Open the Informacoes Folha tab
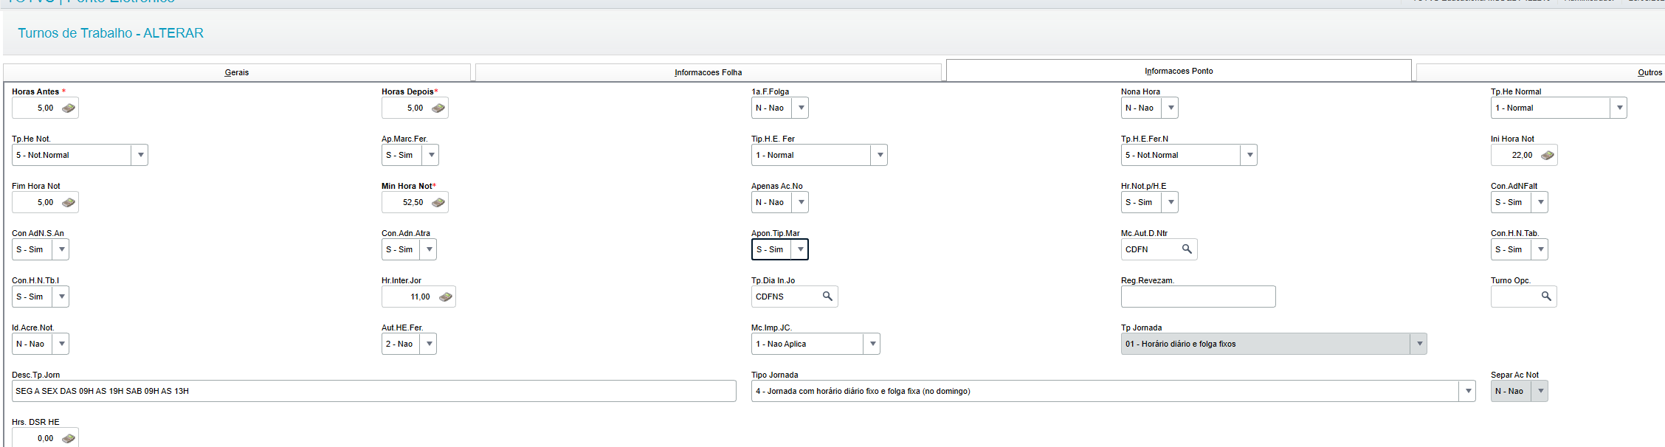Image resolution: width=1665 pixels, height=447 pixels. (x=708, y=72)
